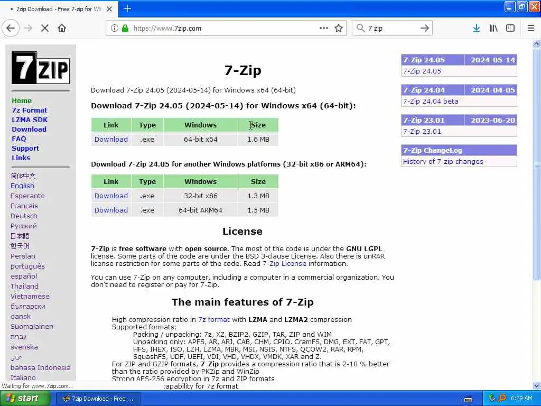This screenshot has height=406, width=541.
Task: Open the 7-Zip 23.01 release link
Action: pyautogui.click(x=422, y=131)
